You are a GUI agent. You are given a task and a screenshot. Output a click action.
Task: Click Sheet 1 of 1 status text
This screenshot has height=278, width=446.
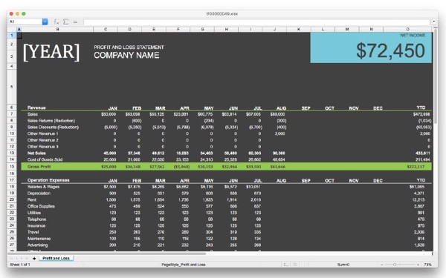[x=20, y=265]
